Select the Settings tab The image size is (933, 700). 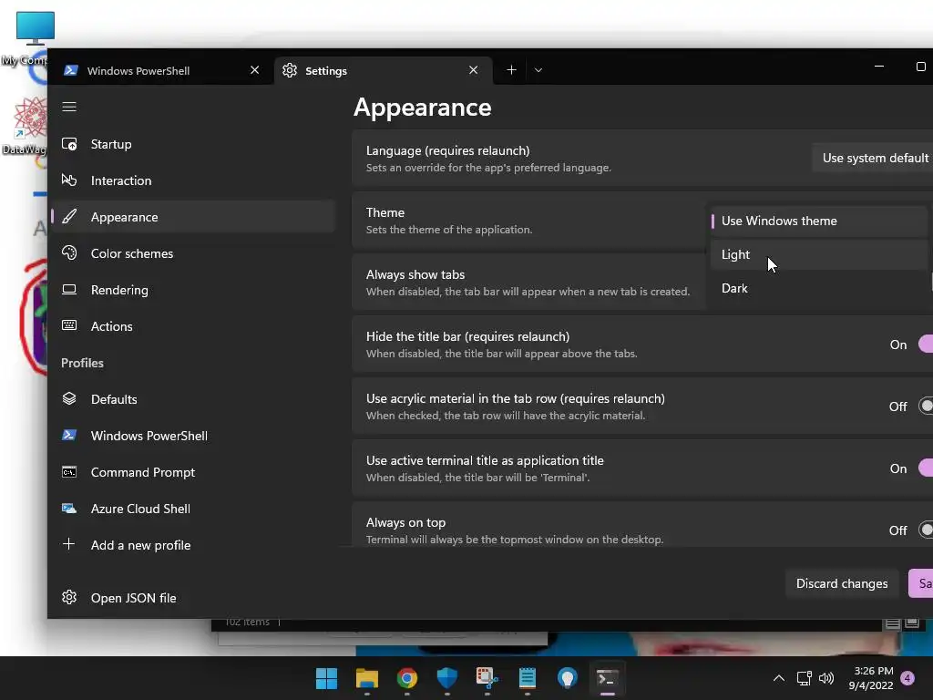(384, 71)
